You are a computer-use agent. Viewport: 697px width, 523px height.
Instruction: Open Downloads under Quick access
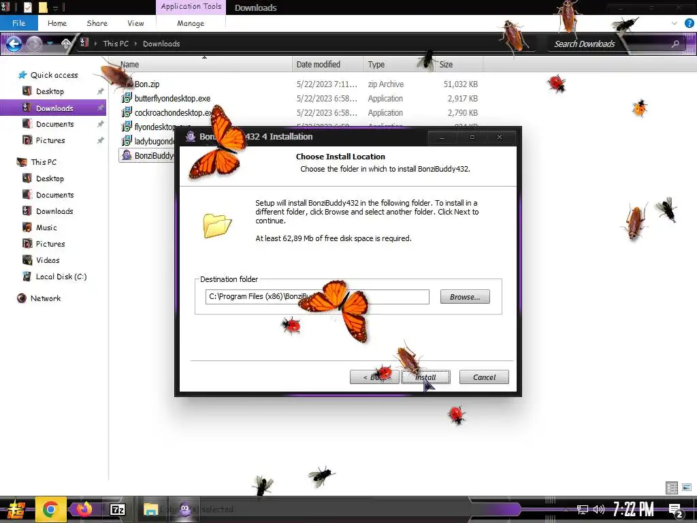[54, 108]
